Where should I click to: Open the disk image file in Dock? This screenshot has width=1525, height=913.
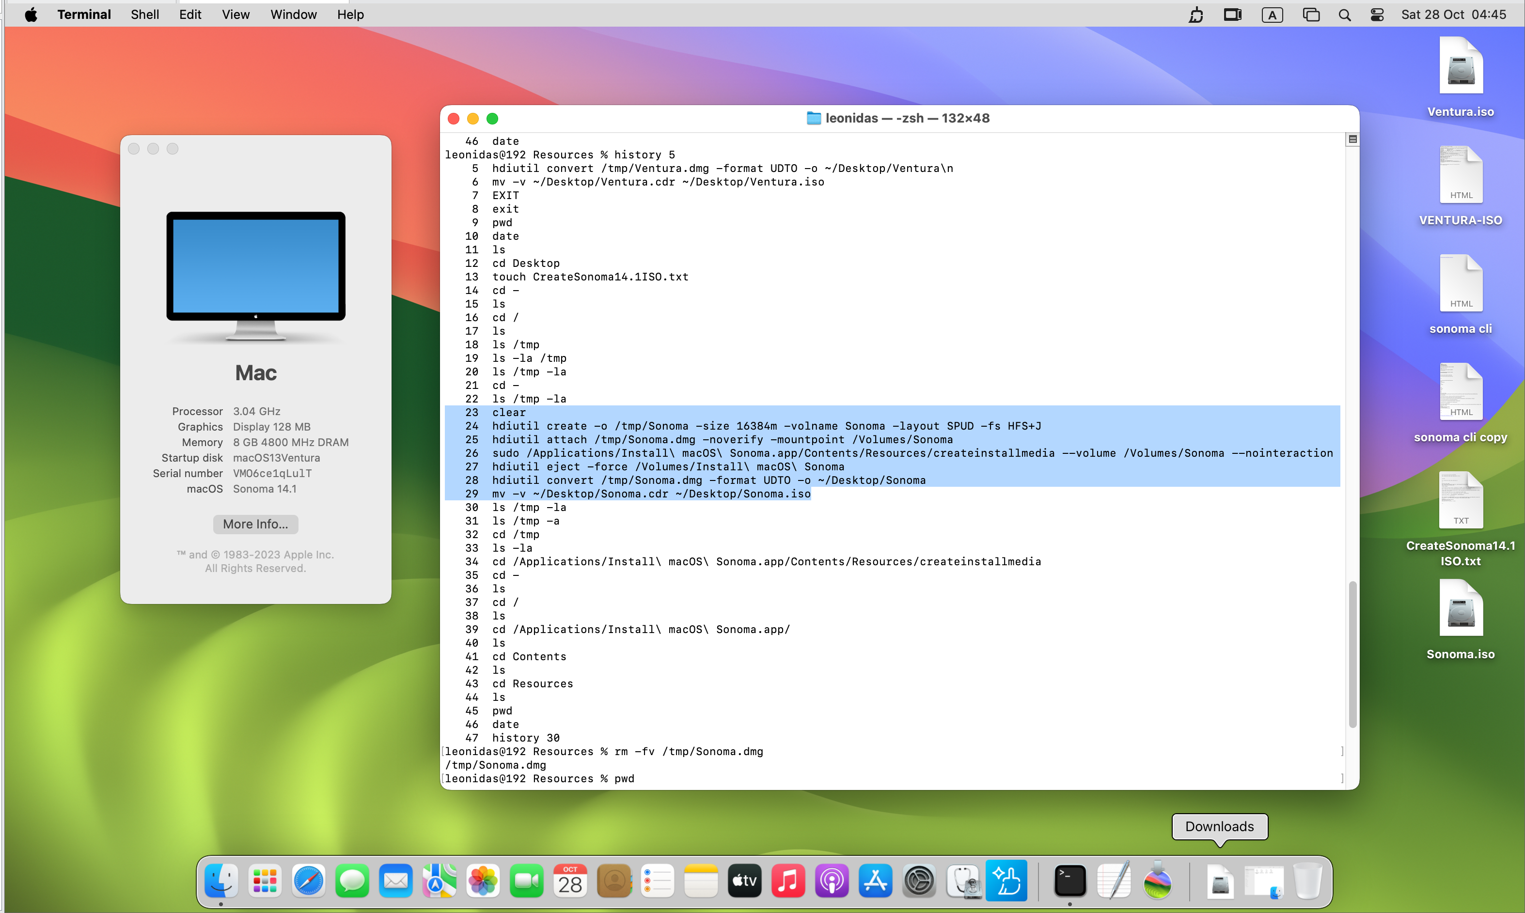pos(1220,882)
